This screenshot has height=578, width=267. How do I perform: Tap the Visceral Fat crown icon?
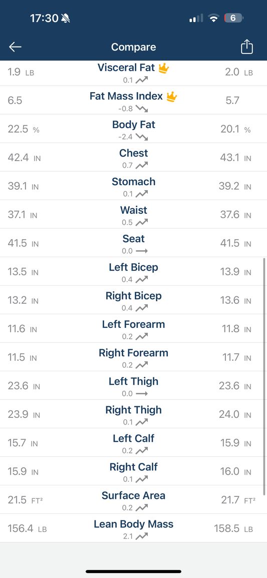[164, 68]
